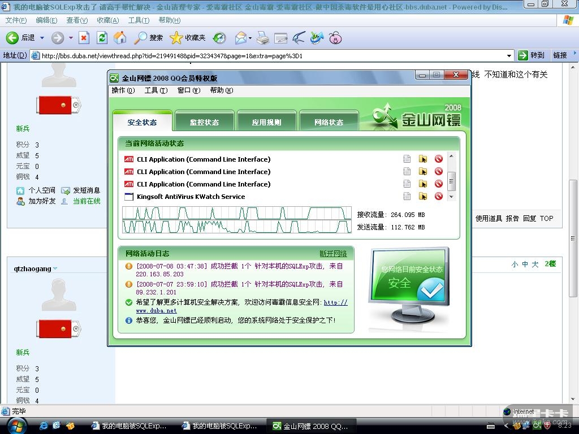Viewport: 579px width, 434px height.
Task: Open the www.duba.net hyperlink
Action: point(156,311)
